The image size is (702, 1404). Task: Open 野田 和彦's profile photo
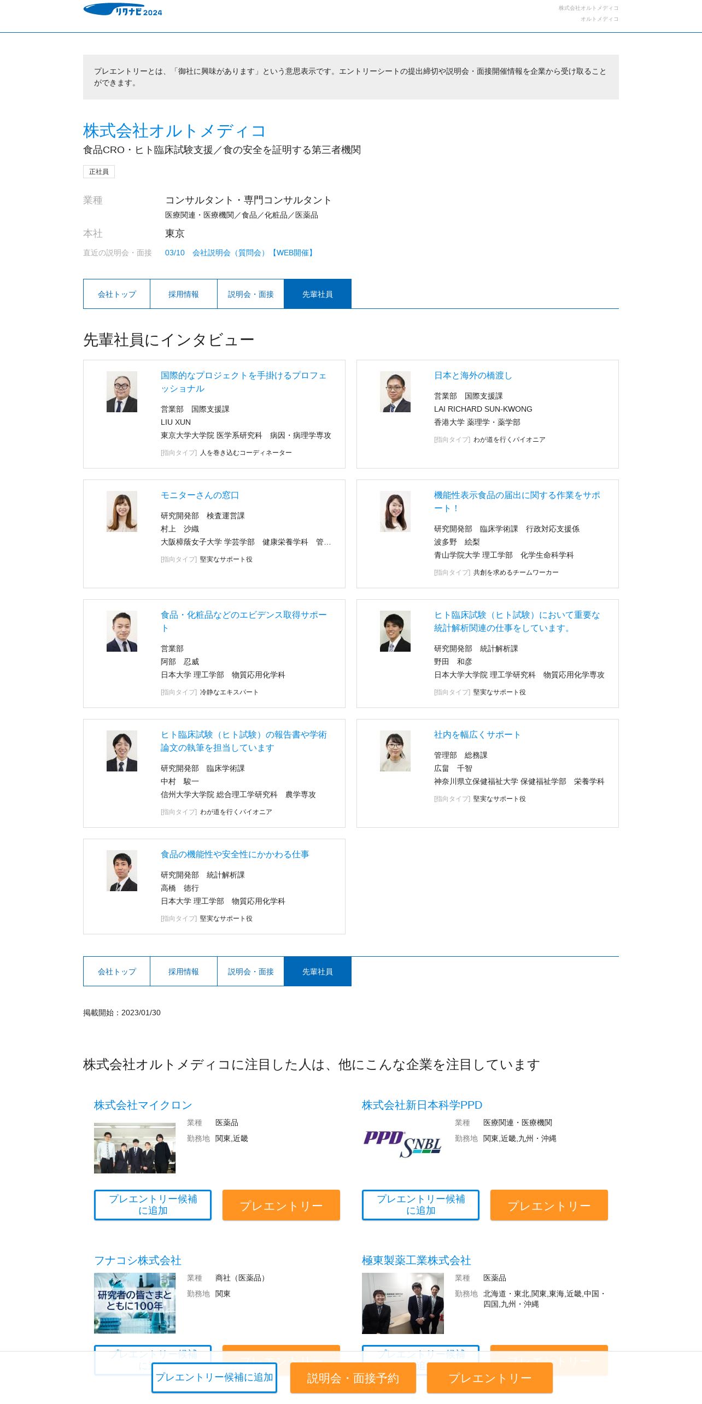pos(395,631)
